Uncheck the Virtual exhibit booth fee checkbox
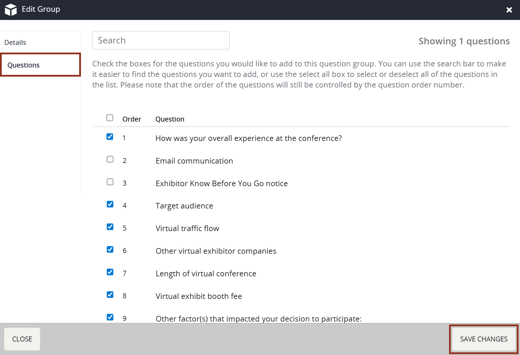Viewport: 520px width, 355px height. click(110, 295)
